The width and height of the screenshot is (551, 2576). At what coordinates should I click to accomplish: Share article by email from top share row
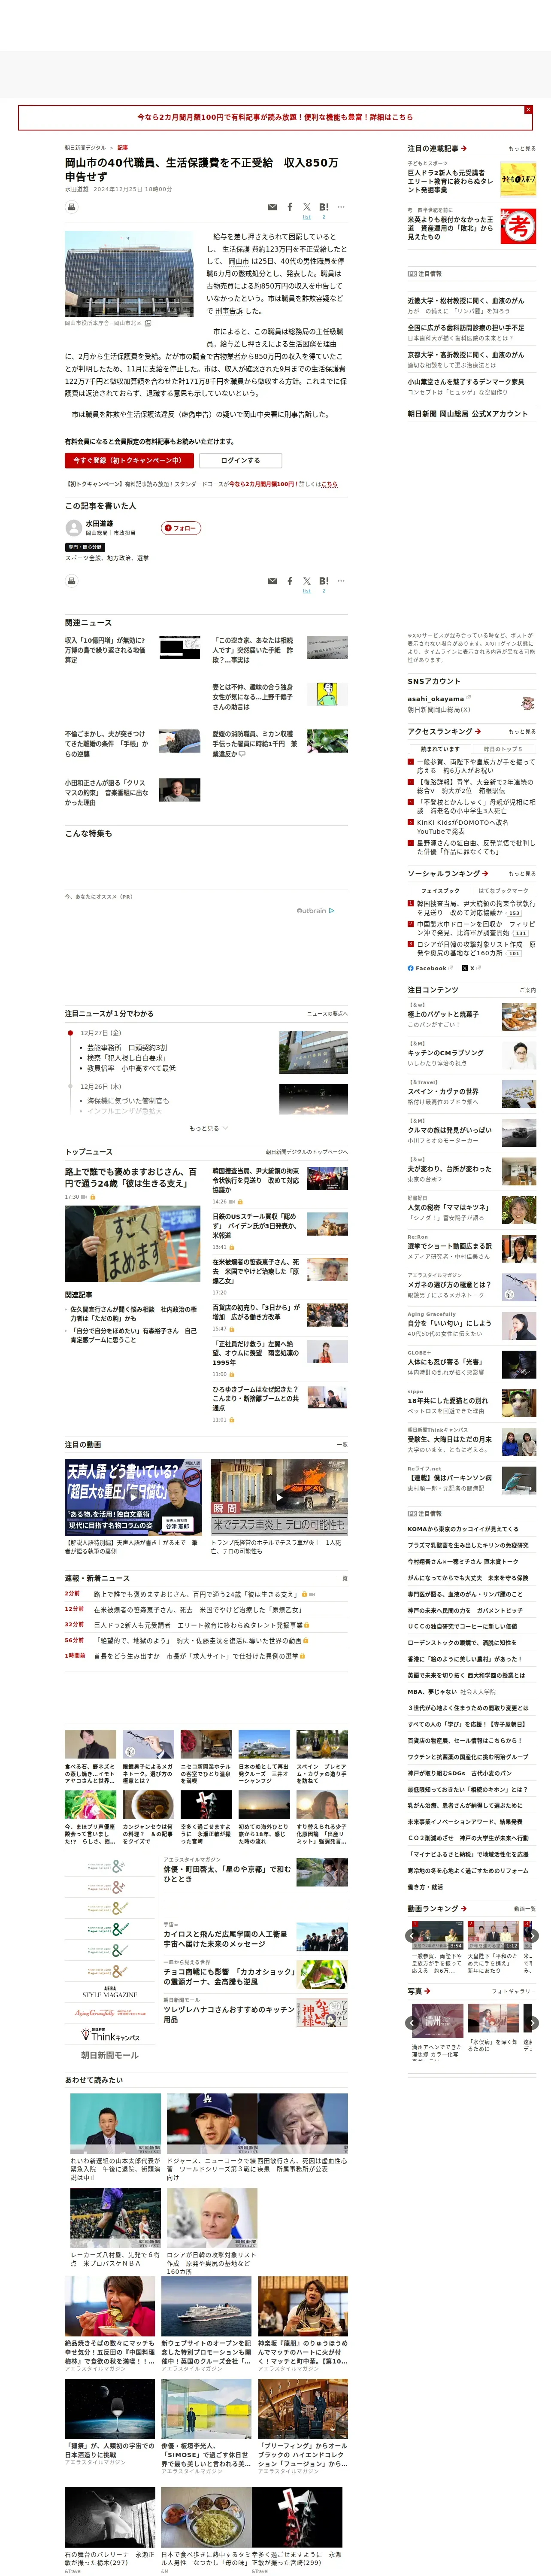click(272, 207)
